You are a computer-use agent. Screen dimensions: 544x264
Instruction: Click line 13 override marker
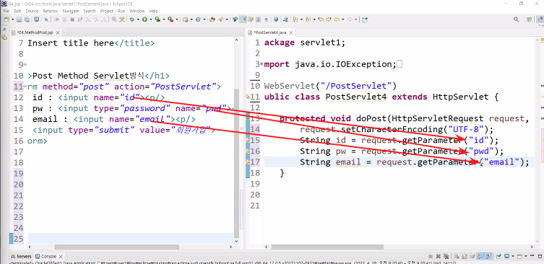click(x=247, y=118)
